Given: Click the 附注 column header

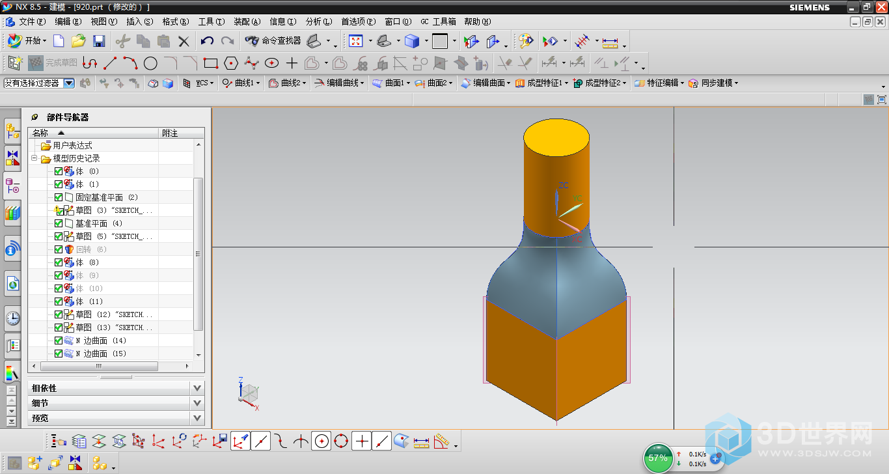Looking at the screenshot, I should coord(182,133).
